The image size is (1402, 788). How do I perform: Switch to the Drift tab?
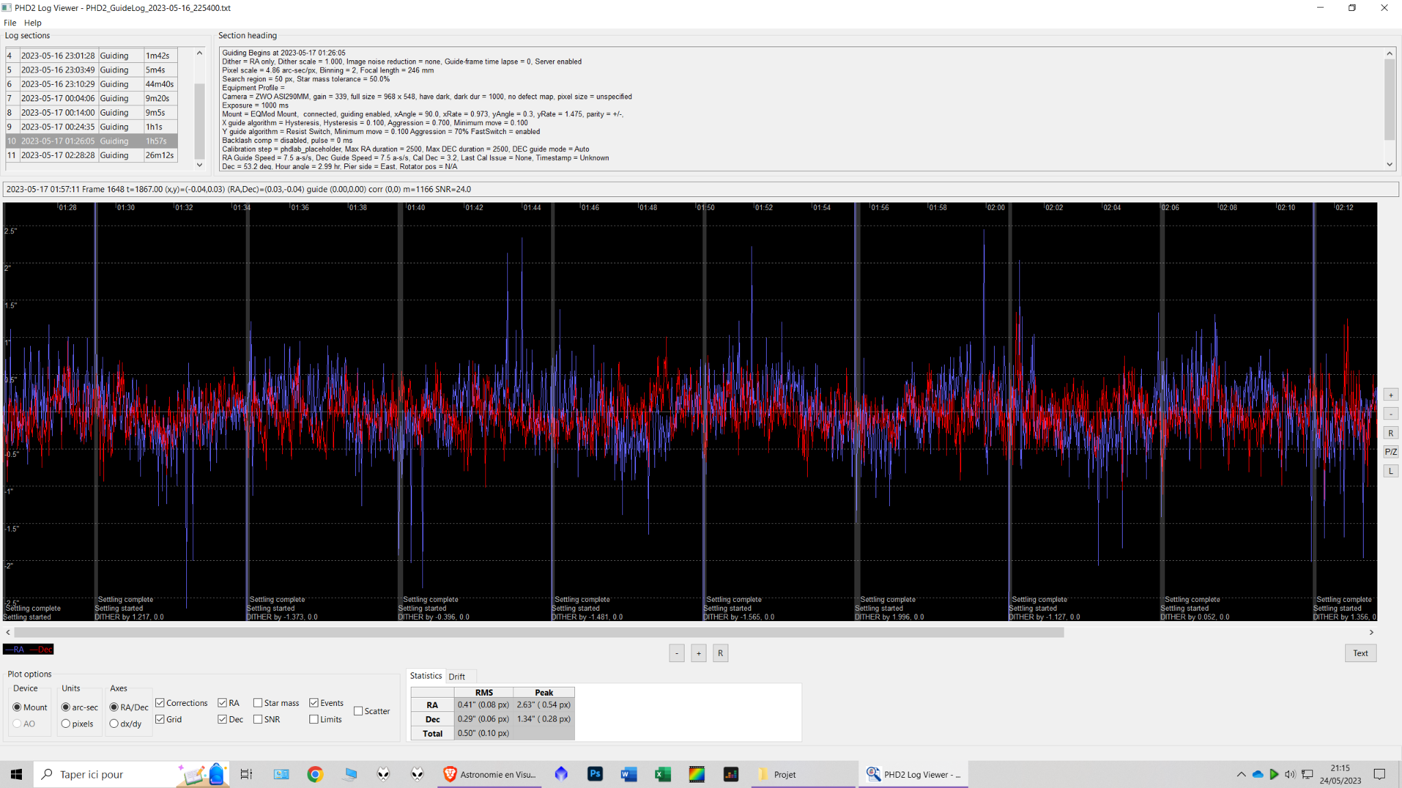point(457,677)
